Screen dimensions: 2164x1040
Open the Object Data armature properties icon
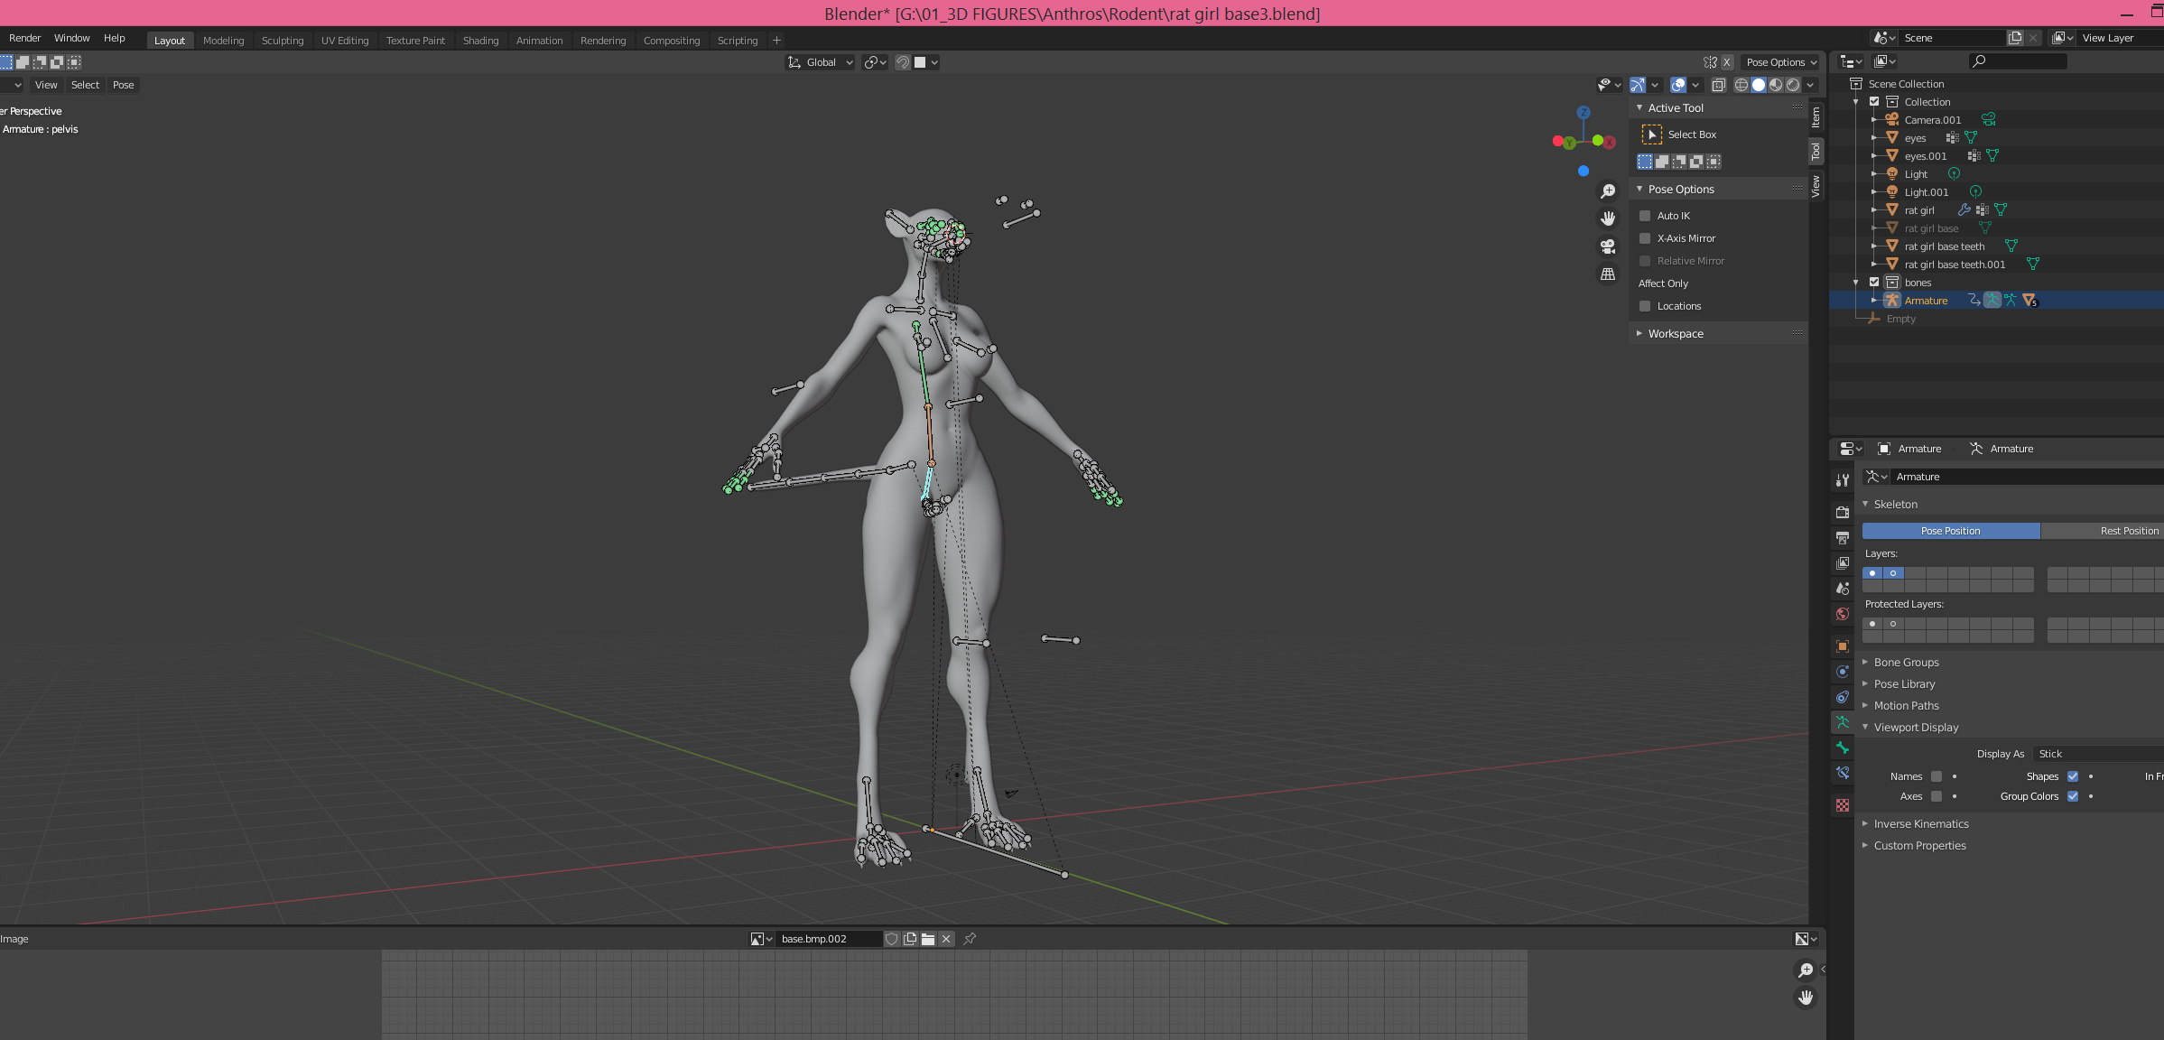click(x=1843, y=722)
